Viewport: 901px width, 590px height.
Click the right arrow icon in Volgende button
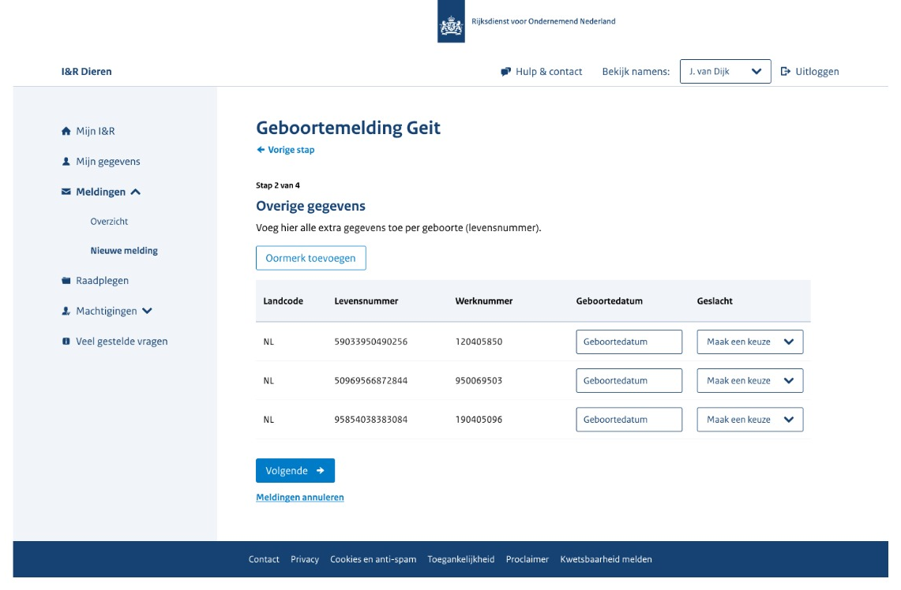320,471
